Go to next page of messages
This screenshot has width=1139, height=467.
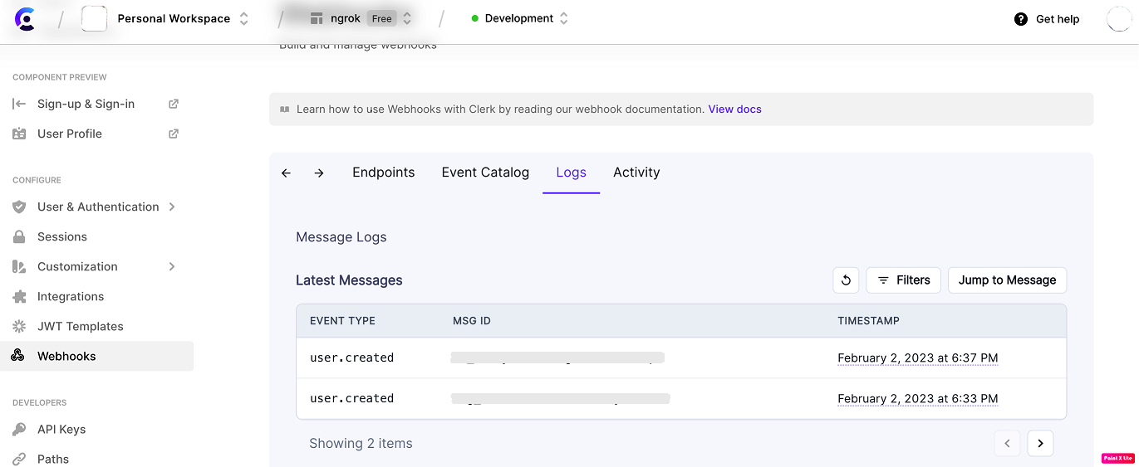(x=1040, y=444)
